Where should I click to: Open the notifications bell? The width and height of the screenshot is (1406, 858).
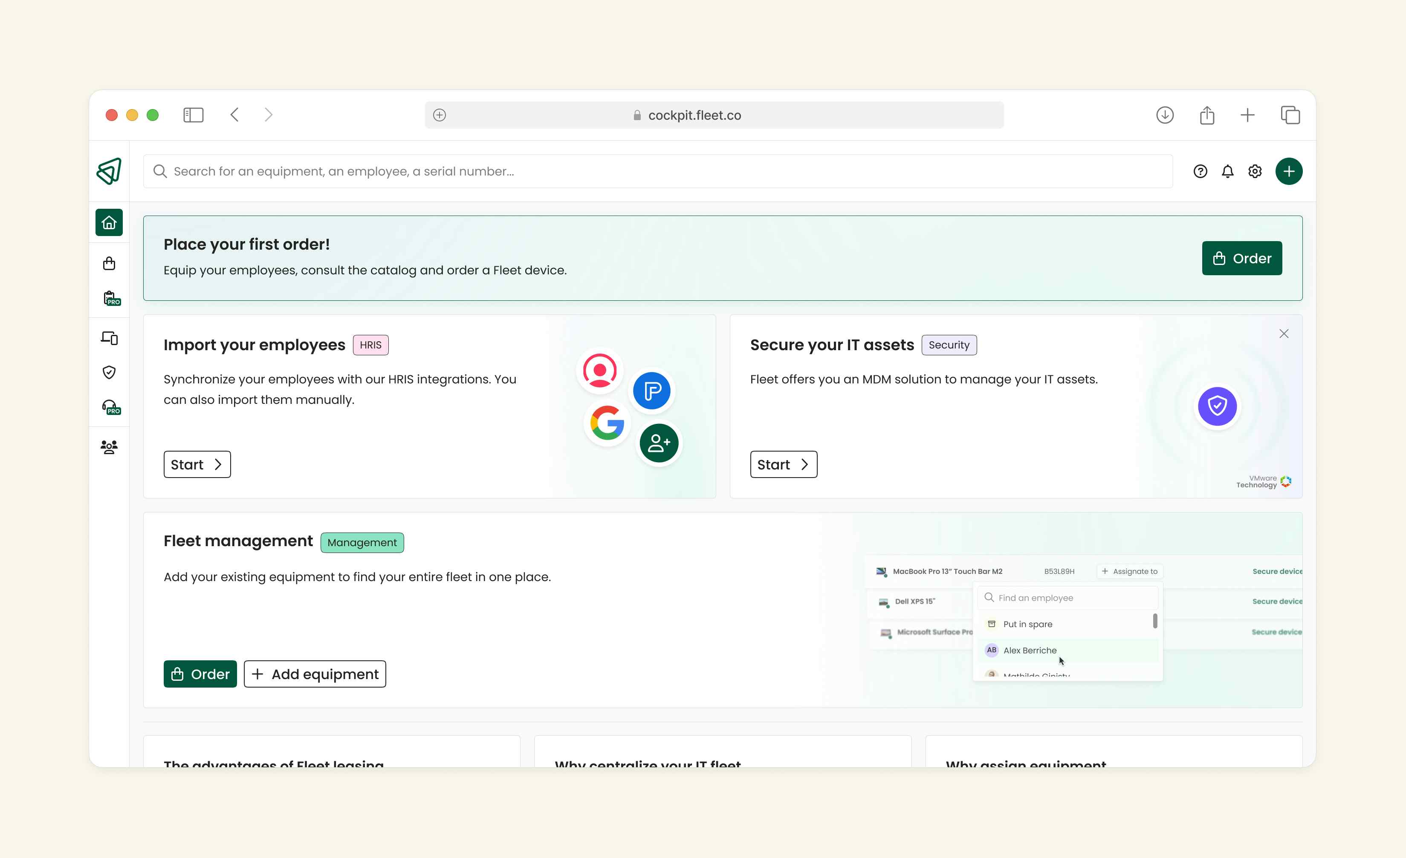(x=1227, y=172)
